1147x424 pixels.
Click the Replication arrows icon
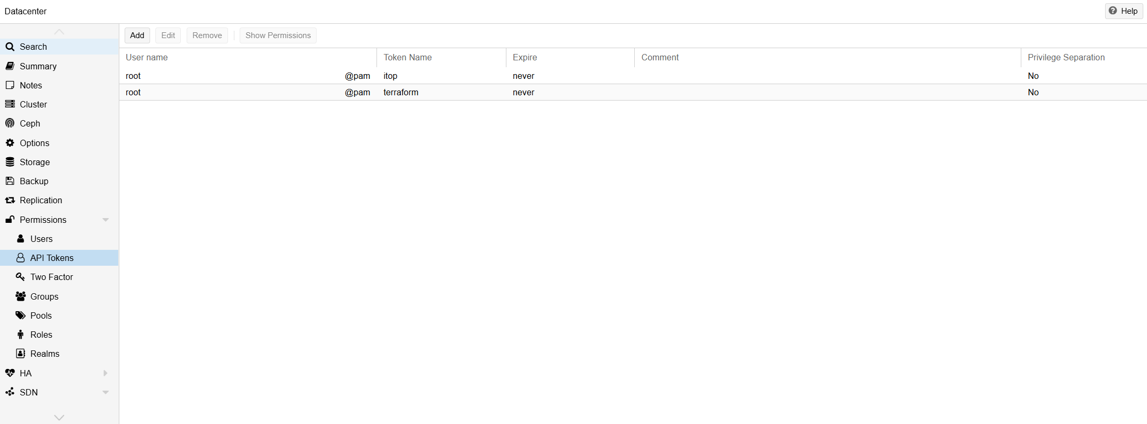10,200
